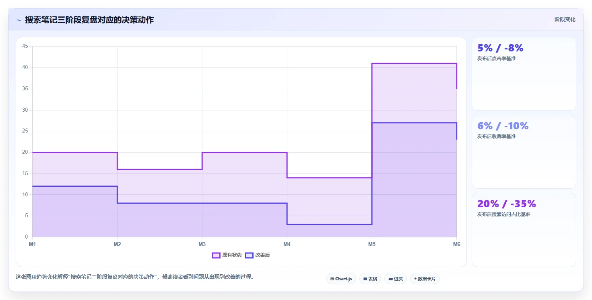Click the 发布后点击率基准 label

[x=497, y=59]
